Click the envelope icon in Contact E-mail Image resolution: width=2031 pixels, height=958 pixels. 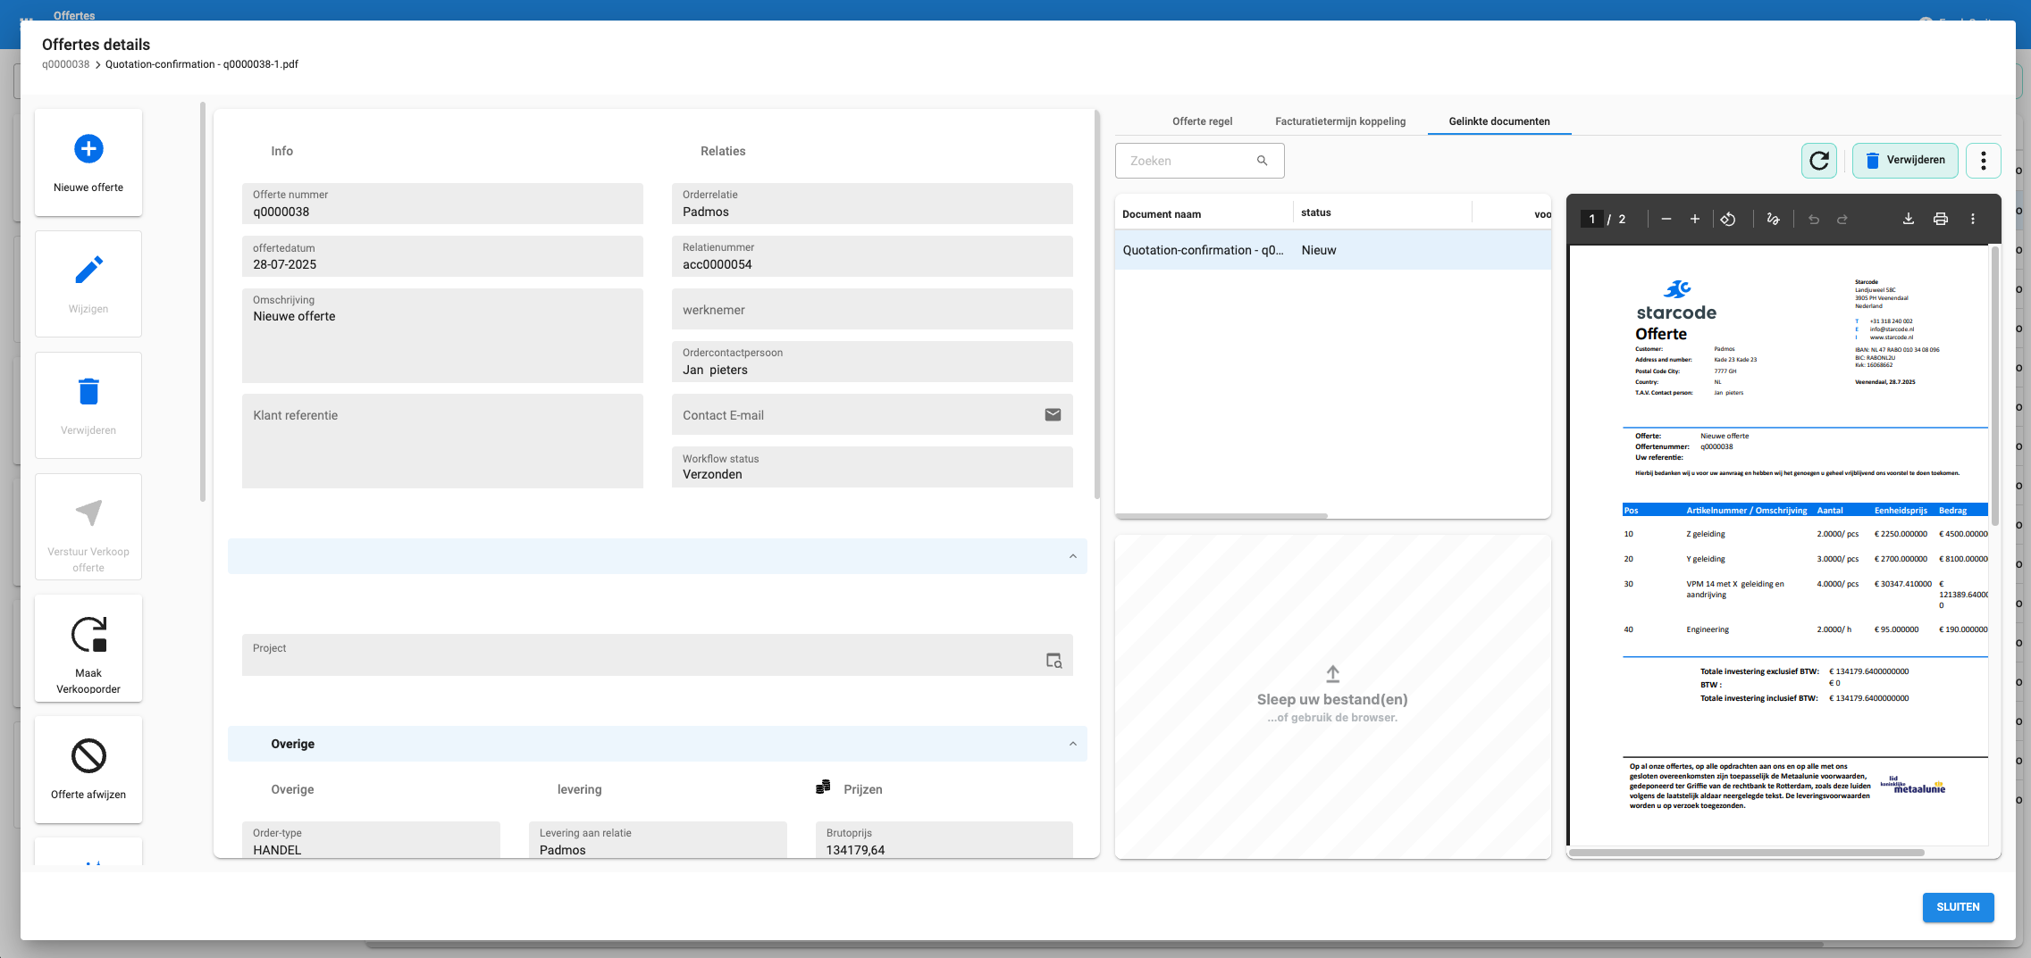pos(1053,414)
